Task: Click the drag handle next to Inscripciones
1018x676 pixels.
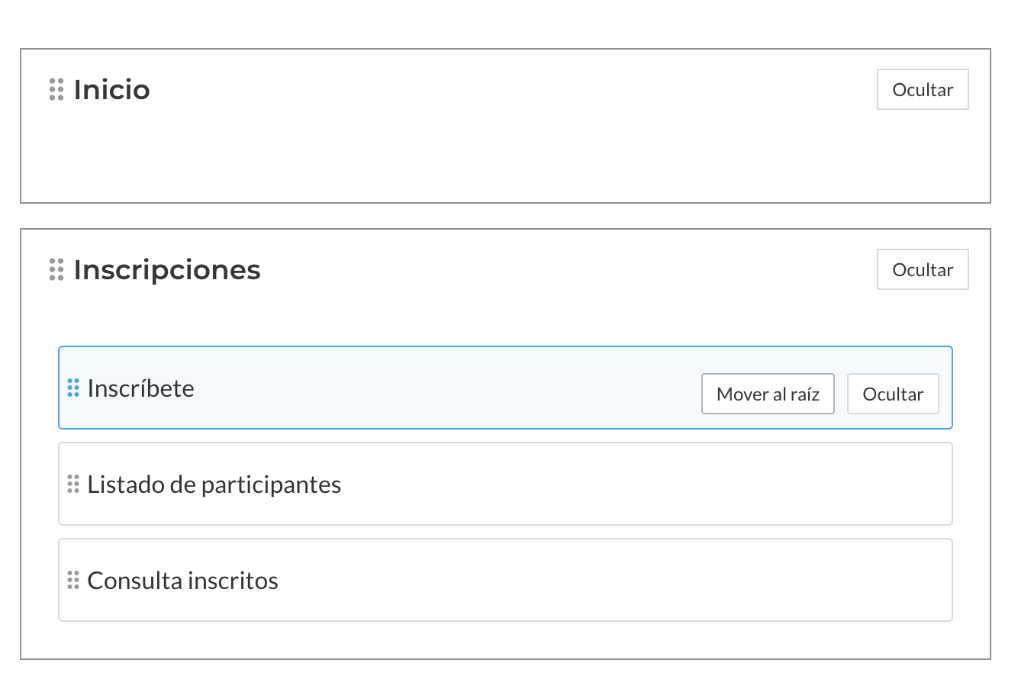Action: 56,269
